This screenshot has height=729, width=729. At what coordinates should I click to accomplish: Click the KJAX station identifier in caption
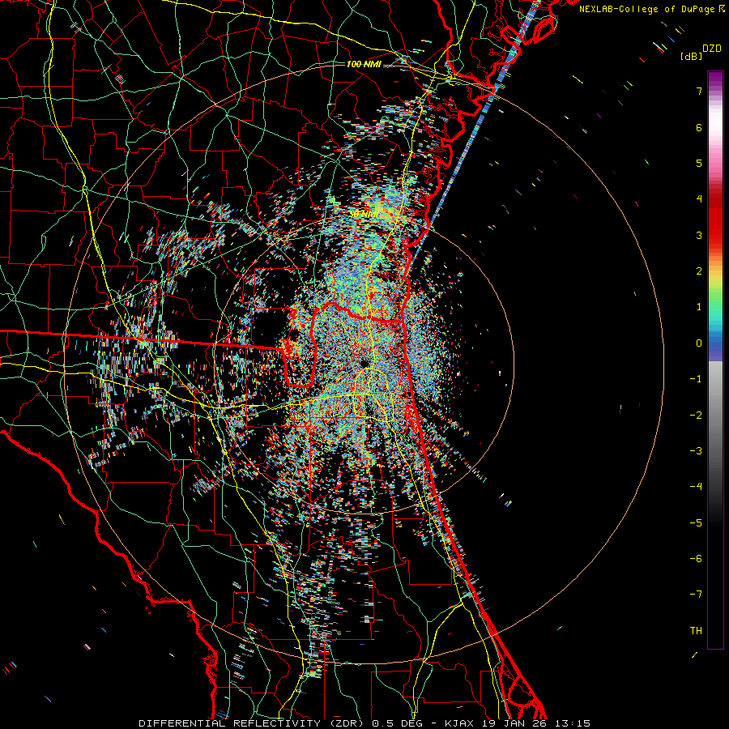(459, 723)
